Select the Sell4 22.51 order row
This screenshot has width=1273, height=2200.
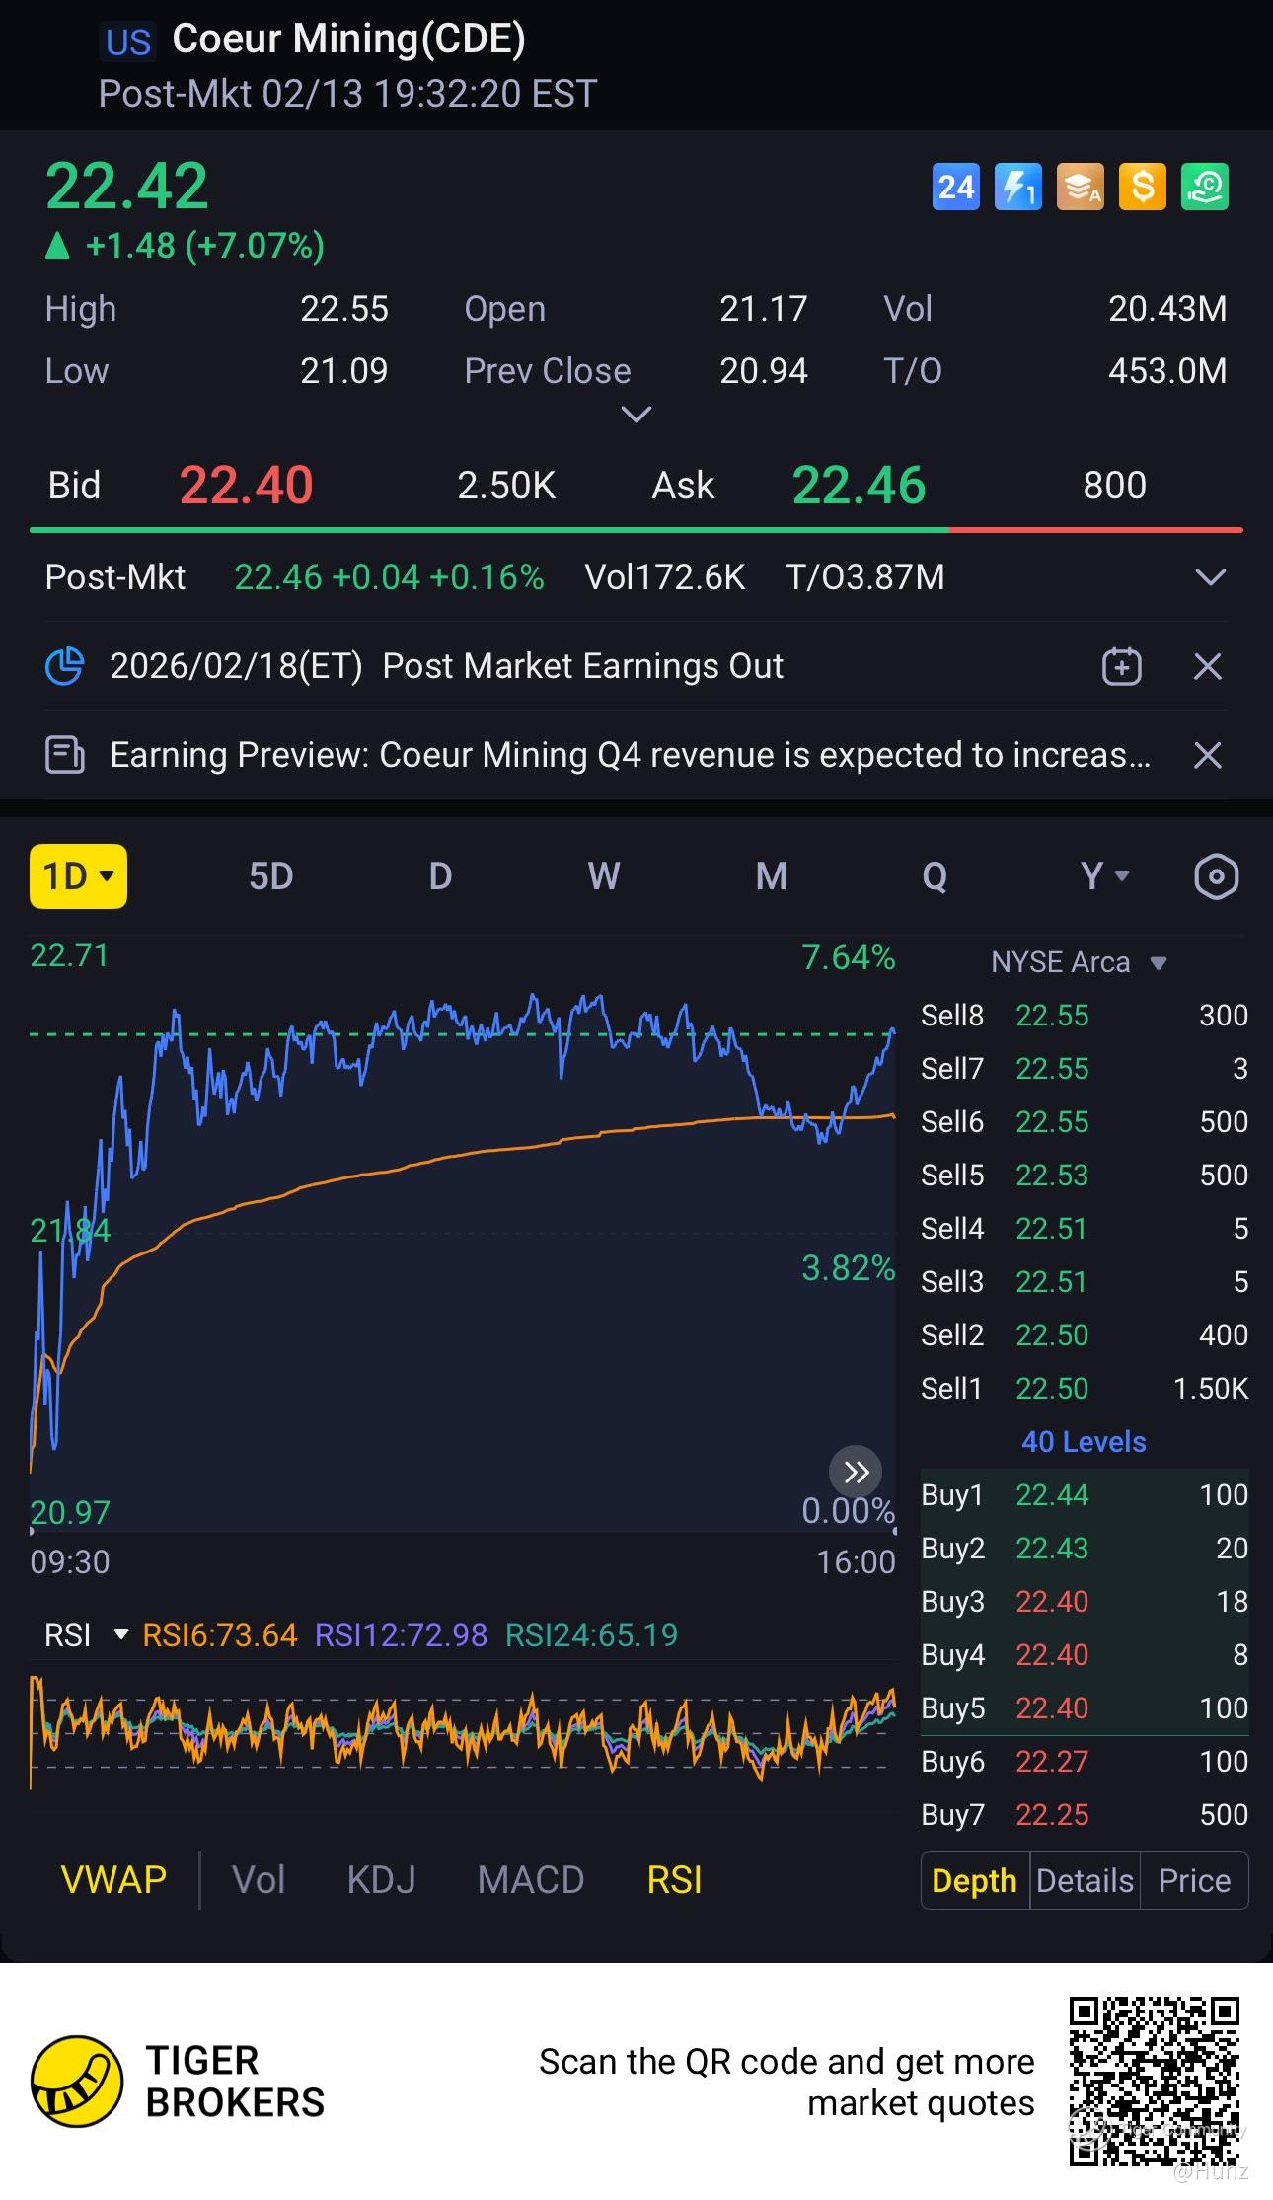tap(1085, 1229)
